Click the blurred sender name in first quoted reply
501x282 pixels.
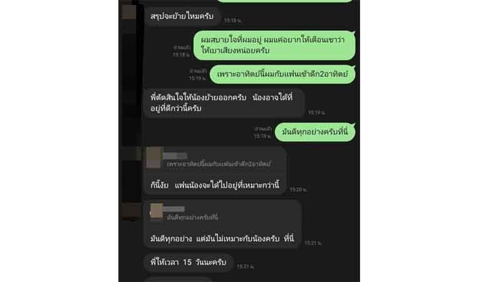[175, 155]
